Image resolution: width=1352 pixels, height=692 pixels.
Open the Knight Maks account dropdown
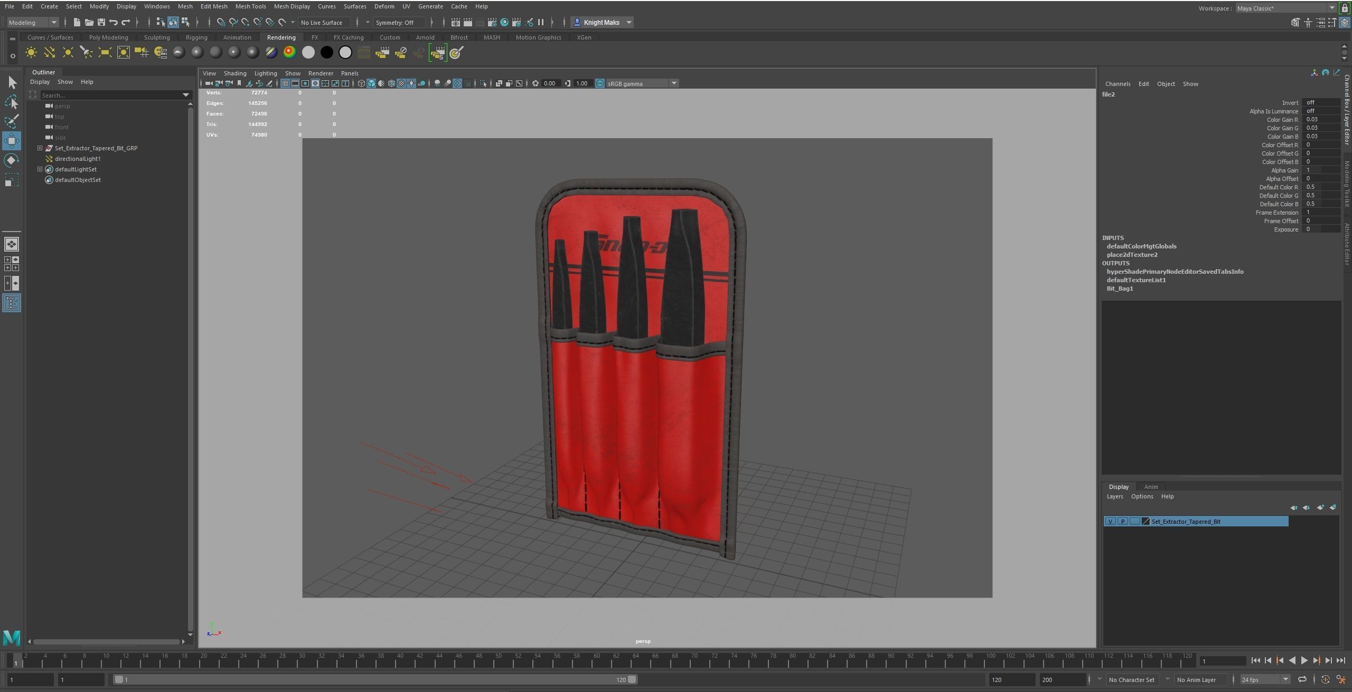pos(602,22)
